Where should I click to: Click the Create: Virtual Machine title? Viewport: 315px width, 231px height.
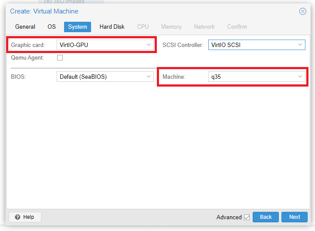pyautogui.click(x=44, y=11)
